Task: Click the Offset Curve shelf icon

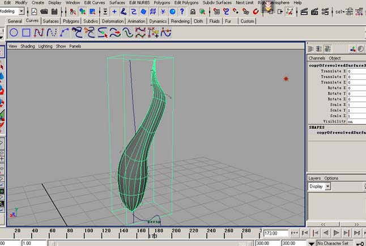Action: pos(127,32)
